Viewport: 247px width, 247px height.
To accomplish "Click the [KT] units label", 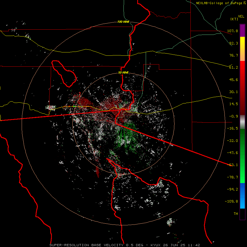I will click(x=234, y=19).
